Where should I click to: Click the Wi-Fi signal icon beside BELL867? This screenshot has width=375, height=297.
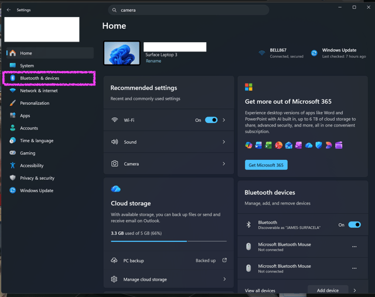point(262,53)
